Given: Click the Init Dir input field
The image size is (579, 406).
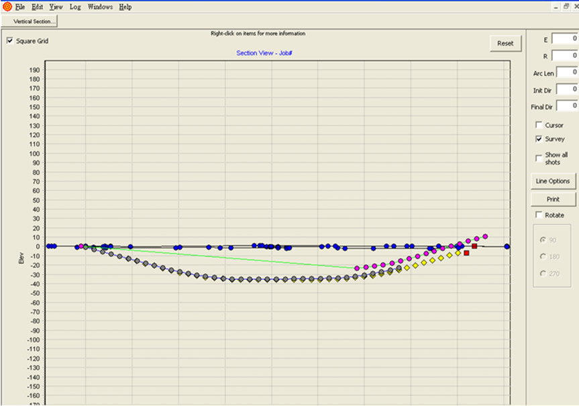Looking at the screenshot, I should (x=566, y=89).
